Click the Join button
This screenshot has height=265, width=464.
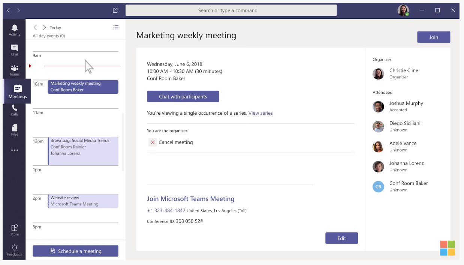tap(434, 37)
